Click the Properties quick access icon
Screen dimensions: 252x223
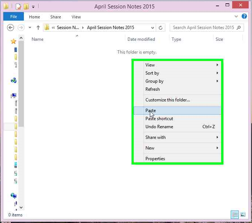pos(18,7)
